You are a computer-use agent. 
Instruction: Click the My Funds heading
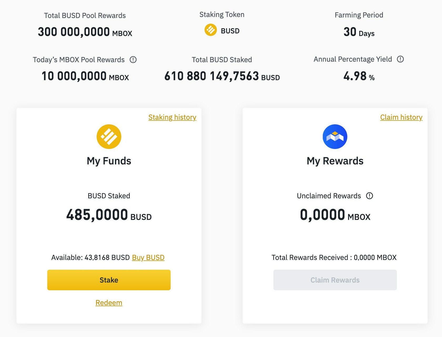tap(109, 161)
